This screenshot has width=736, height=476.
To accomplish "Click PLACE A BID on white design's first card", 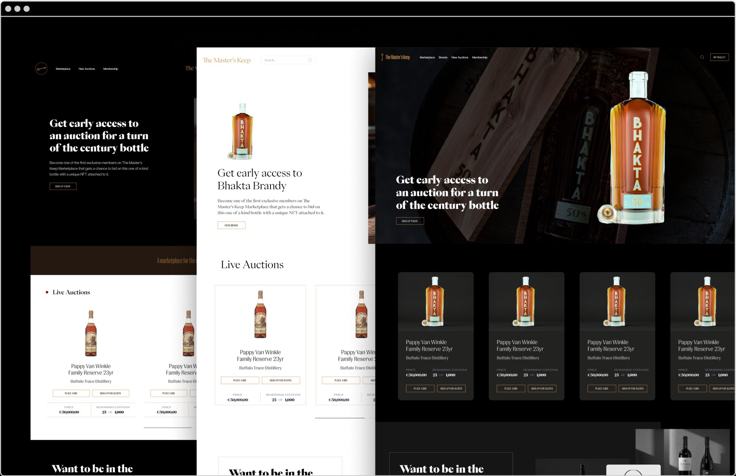I will (x=240, y=380).
